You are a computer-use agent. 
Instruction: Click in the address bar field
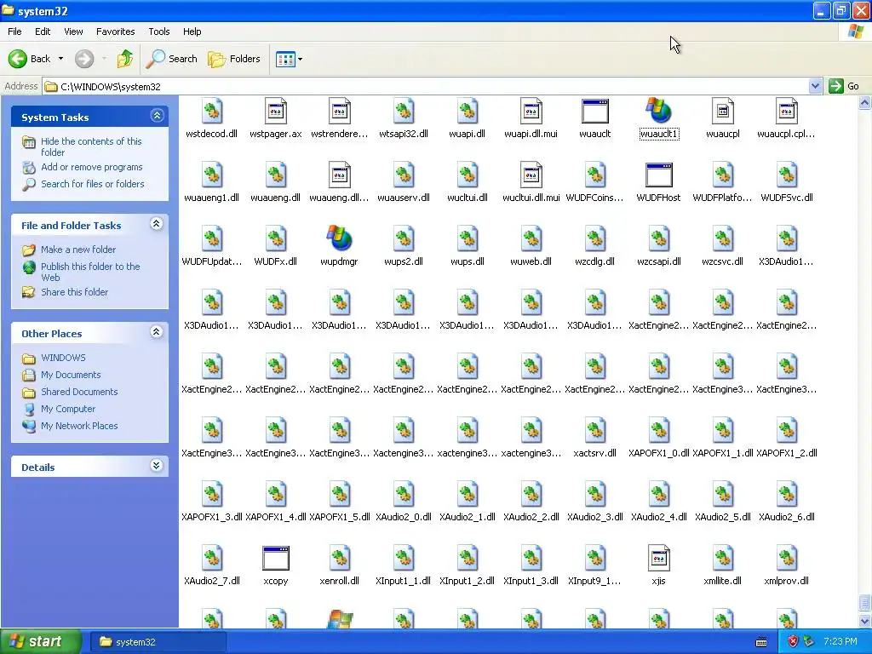coord(426,86)
